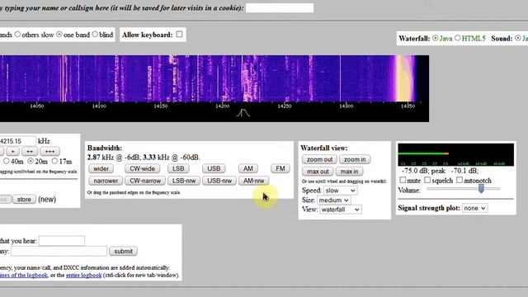This screenshot has height=297, width=528.
Task: Click the 14300 label on the frequency scale
Action: point(346,106)
